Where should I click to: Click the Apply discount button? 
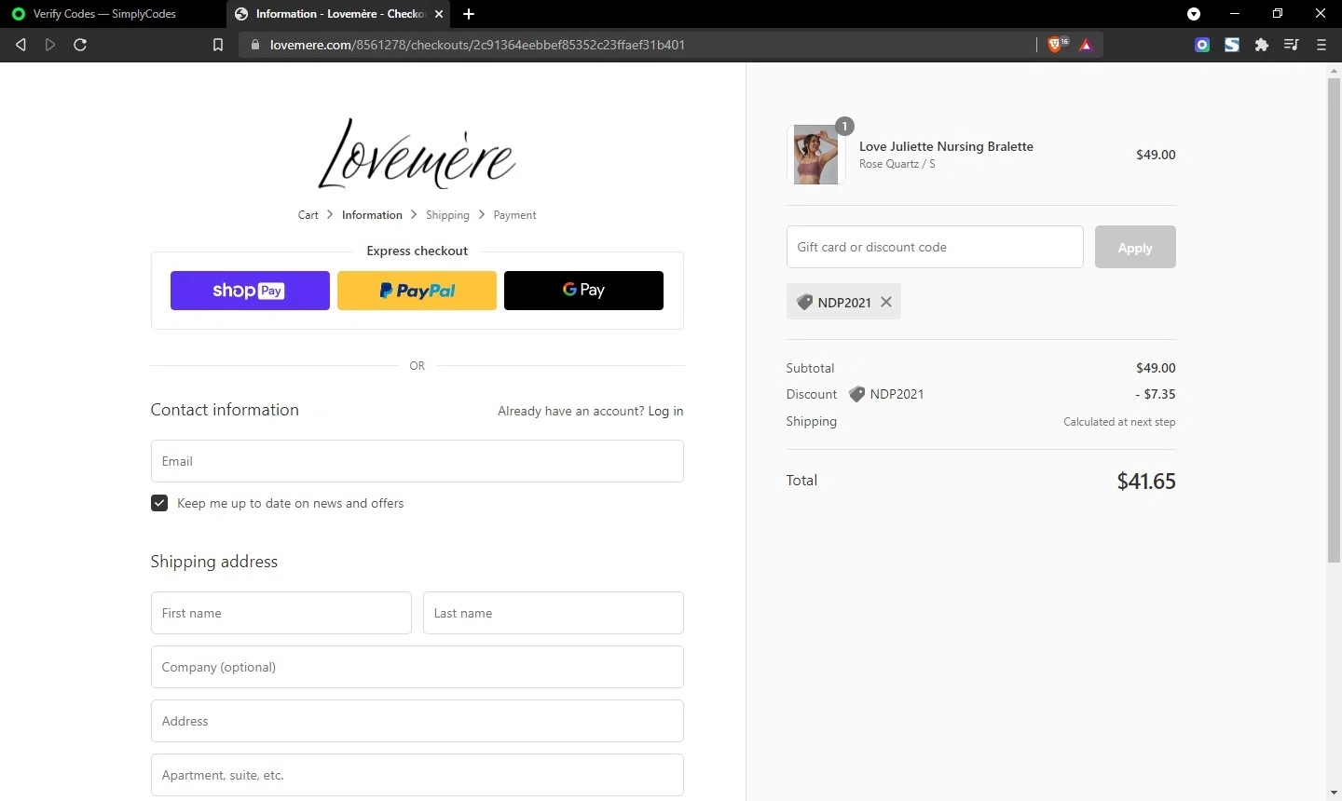[x=1135, y=247]
